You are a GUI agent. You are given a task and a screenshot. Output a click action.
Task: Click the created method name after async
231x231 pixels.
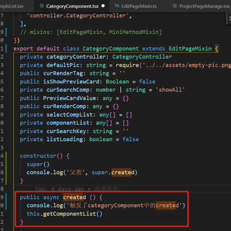coord(74,197)
